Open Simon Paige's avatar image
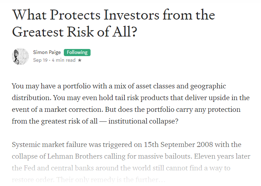Image resolution: width=261 pixels, height=186 pixels. tap(20, 56)
